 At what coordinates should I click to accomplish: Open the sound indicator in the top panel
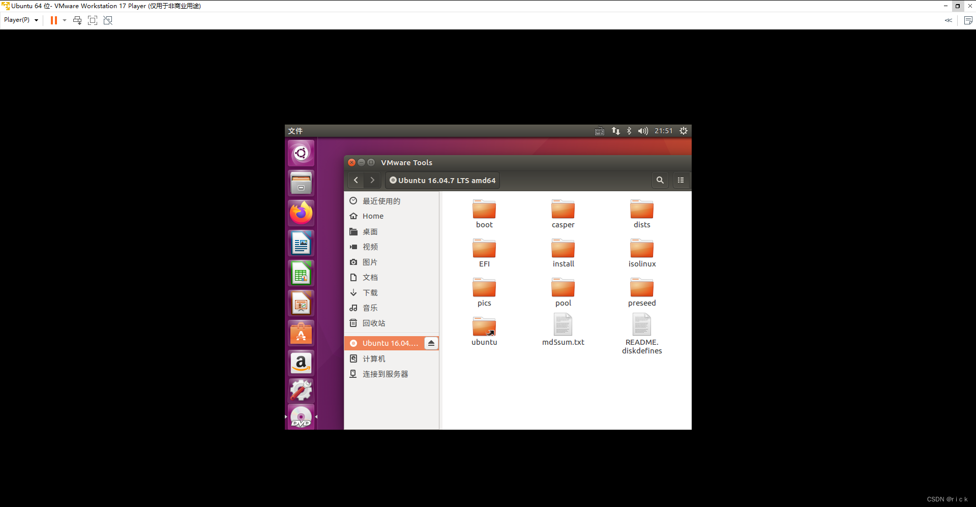642,131
